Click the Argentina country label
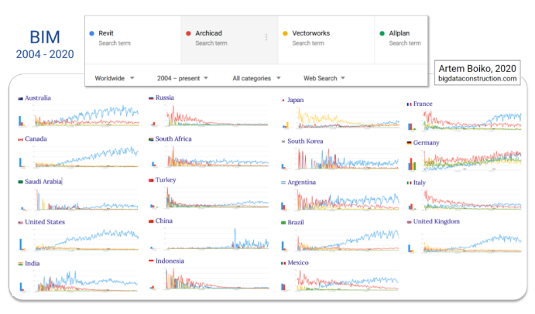 (302, 183)
